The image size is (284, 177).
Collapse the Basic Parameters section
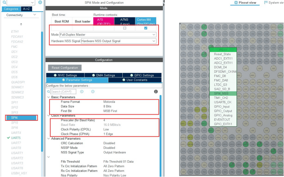49,97
